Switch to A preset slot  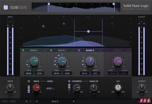click(26, 101)
